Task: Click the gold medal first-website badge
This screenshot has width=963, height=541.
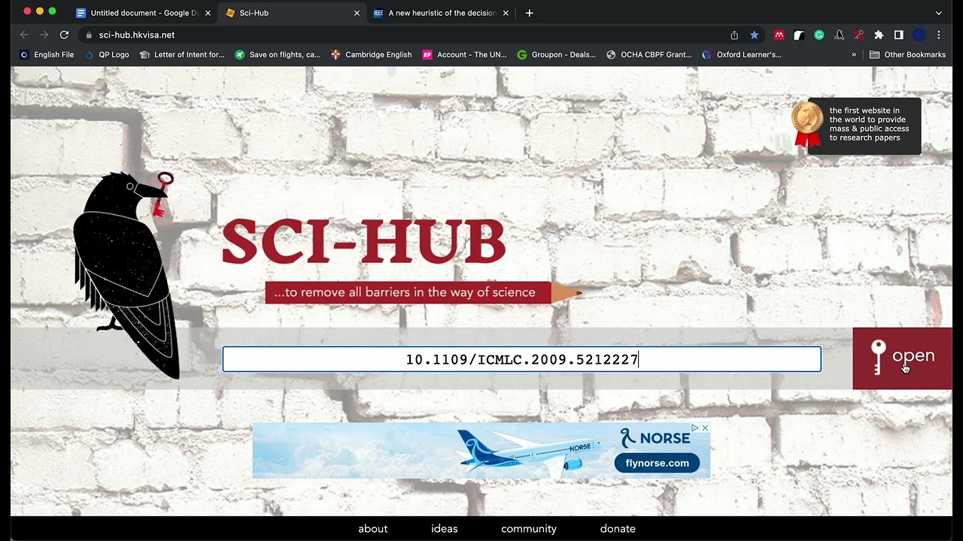Action: tap(807, 124)
